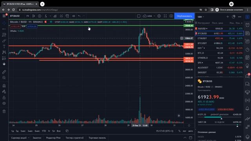The width and height of the screenshot is (251, 141).
Task: Toggle лог logarithmic scale
Action: [184, 131]
